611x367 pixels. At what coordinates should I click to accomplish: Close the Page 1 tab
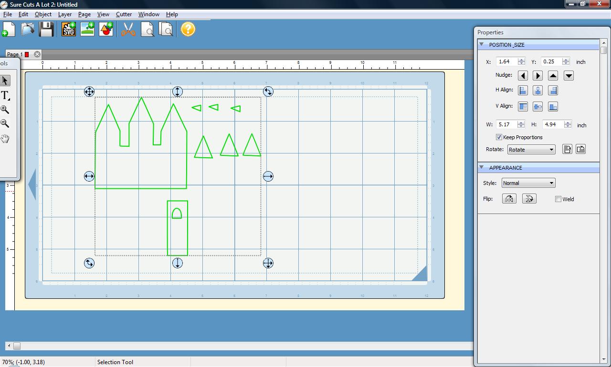coord(37,54)
